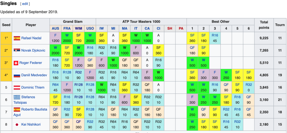Screen dimensions: 287x133
Task: Click the Updated as of 9 September text
Action: (x=29, y=12)
